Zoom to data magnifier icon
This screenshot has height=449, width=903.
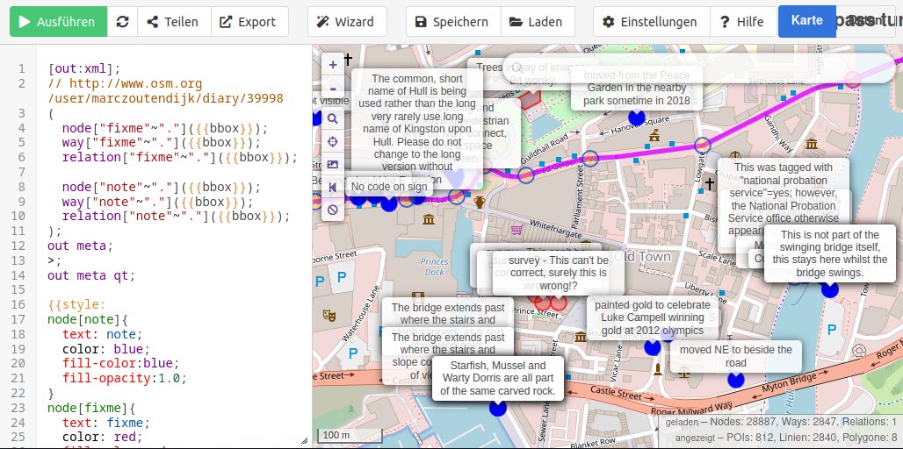(x=332, y=118)
